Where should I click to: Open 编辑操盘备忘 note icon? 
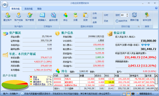point(138,93)
